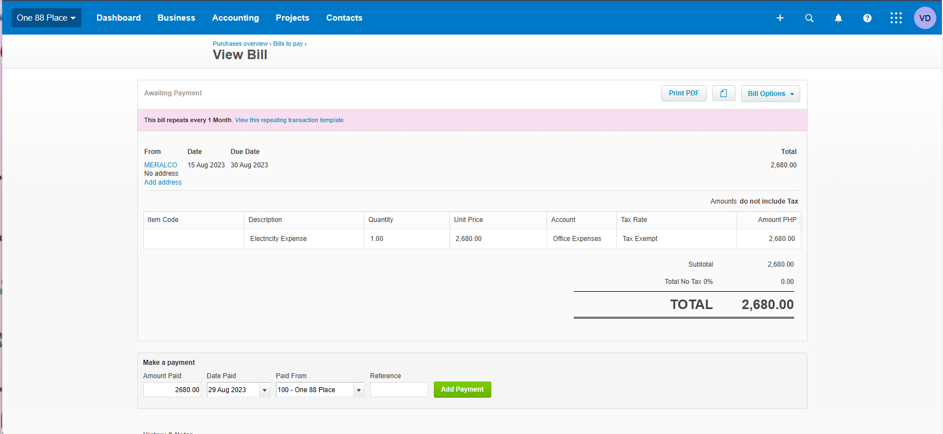Click the Paid From field 100 - One 88 Place
The width and height of the screenshot is (943, 434).
point(315,390)
